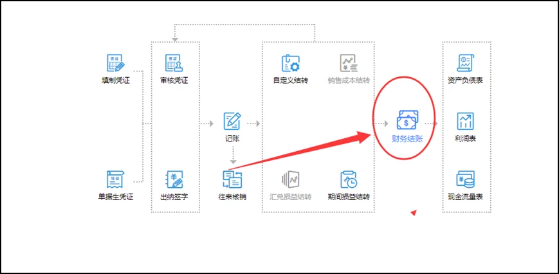Click the 单据生凭证 receipt icon
Image resolution: width=559 pixels, height=274 pixels.
116,179
